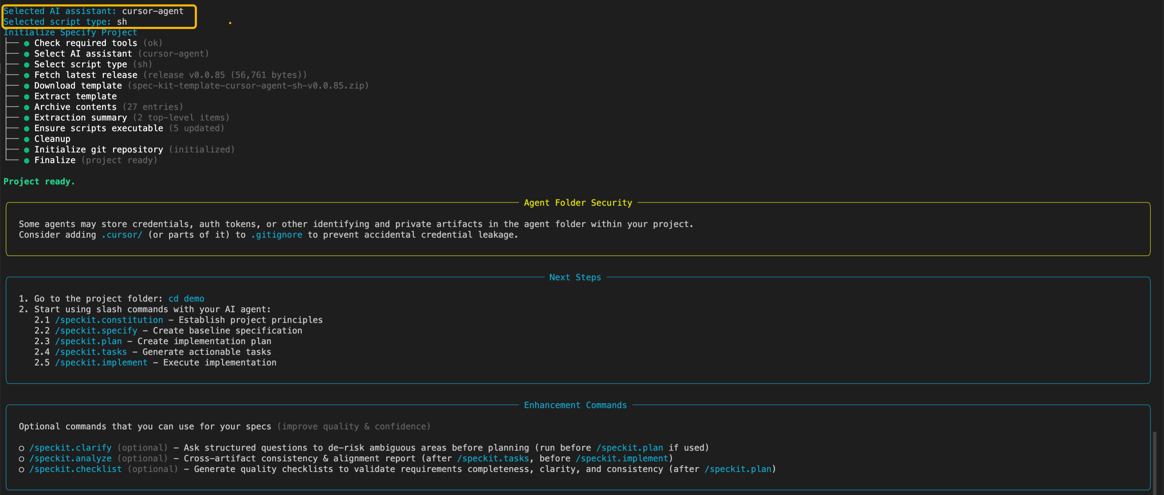The image size is (1164, 495).
Task: Click the Initialize Specify Project heading
Action: pos(70,33)
